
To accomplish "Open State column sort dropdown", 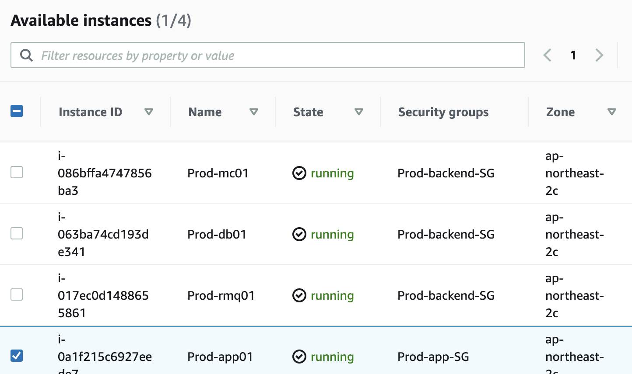I will pos(359,112).
